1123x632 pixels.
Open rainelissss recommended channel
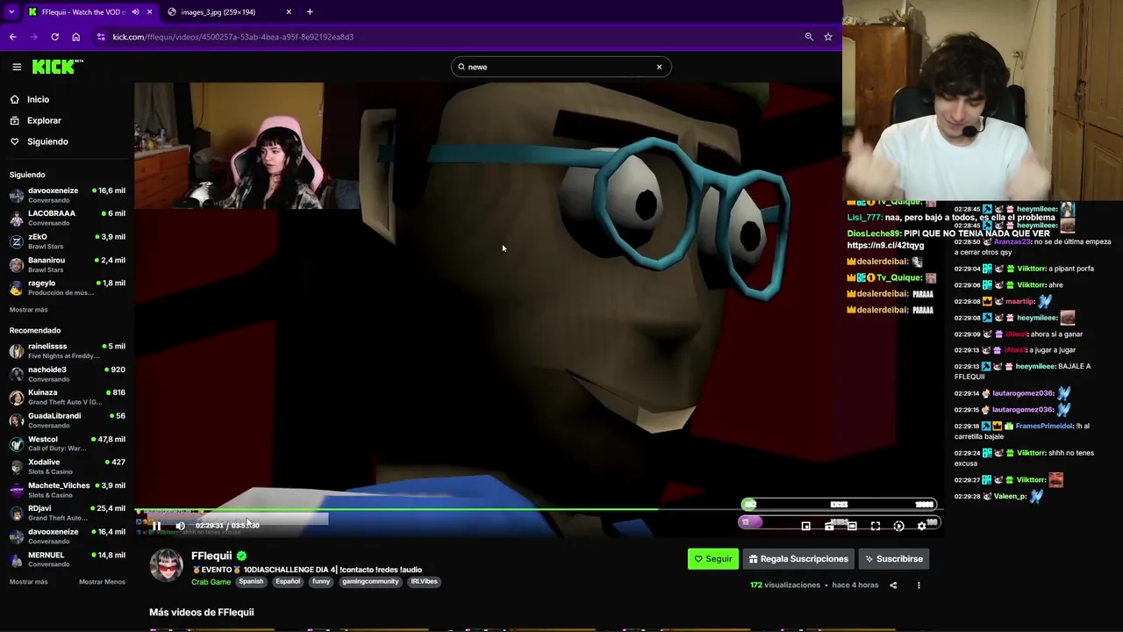coord(67,351)
